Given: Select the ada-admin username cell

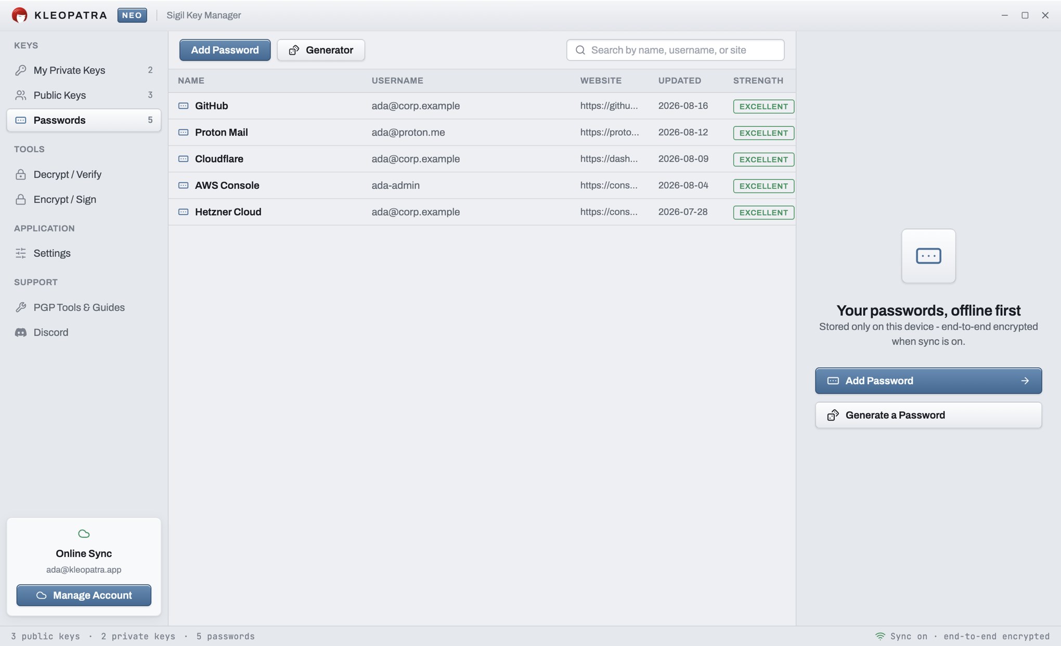Looking at the screenshot, I should (395, 185).
